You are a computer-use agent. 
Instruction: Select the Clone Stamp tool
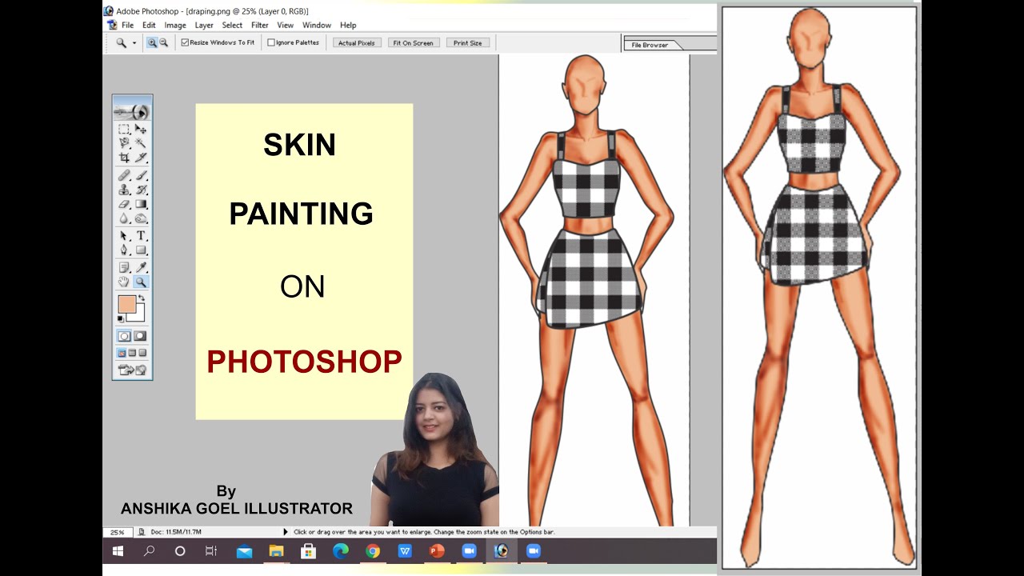tap(124, 190)
